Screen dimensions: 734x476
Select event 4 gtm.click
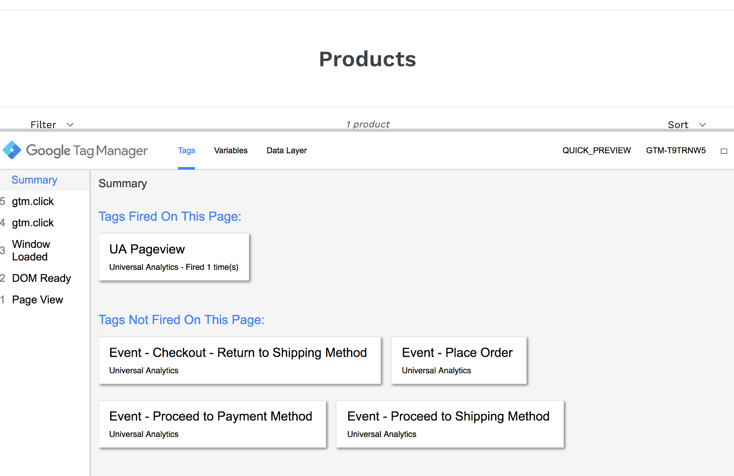click(33, 223)
